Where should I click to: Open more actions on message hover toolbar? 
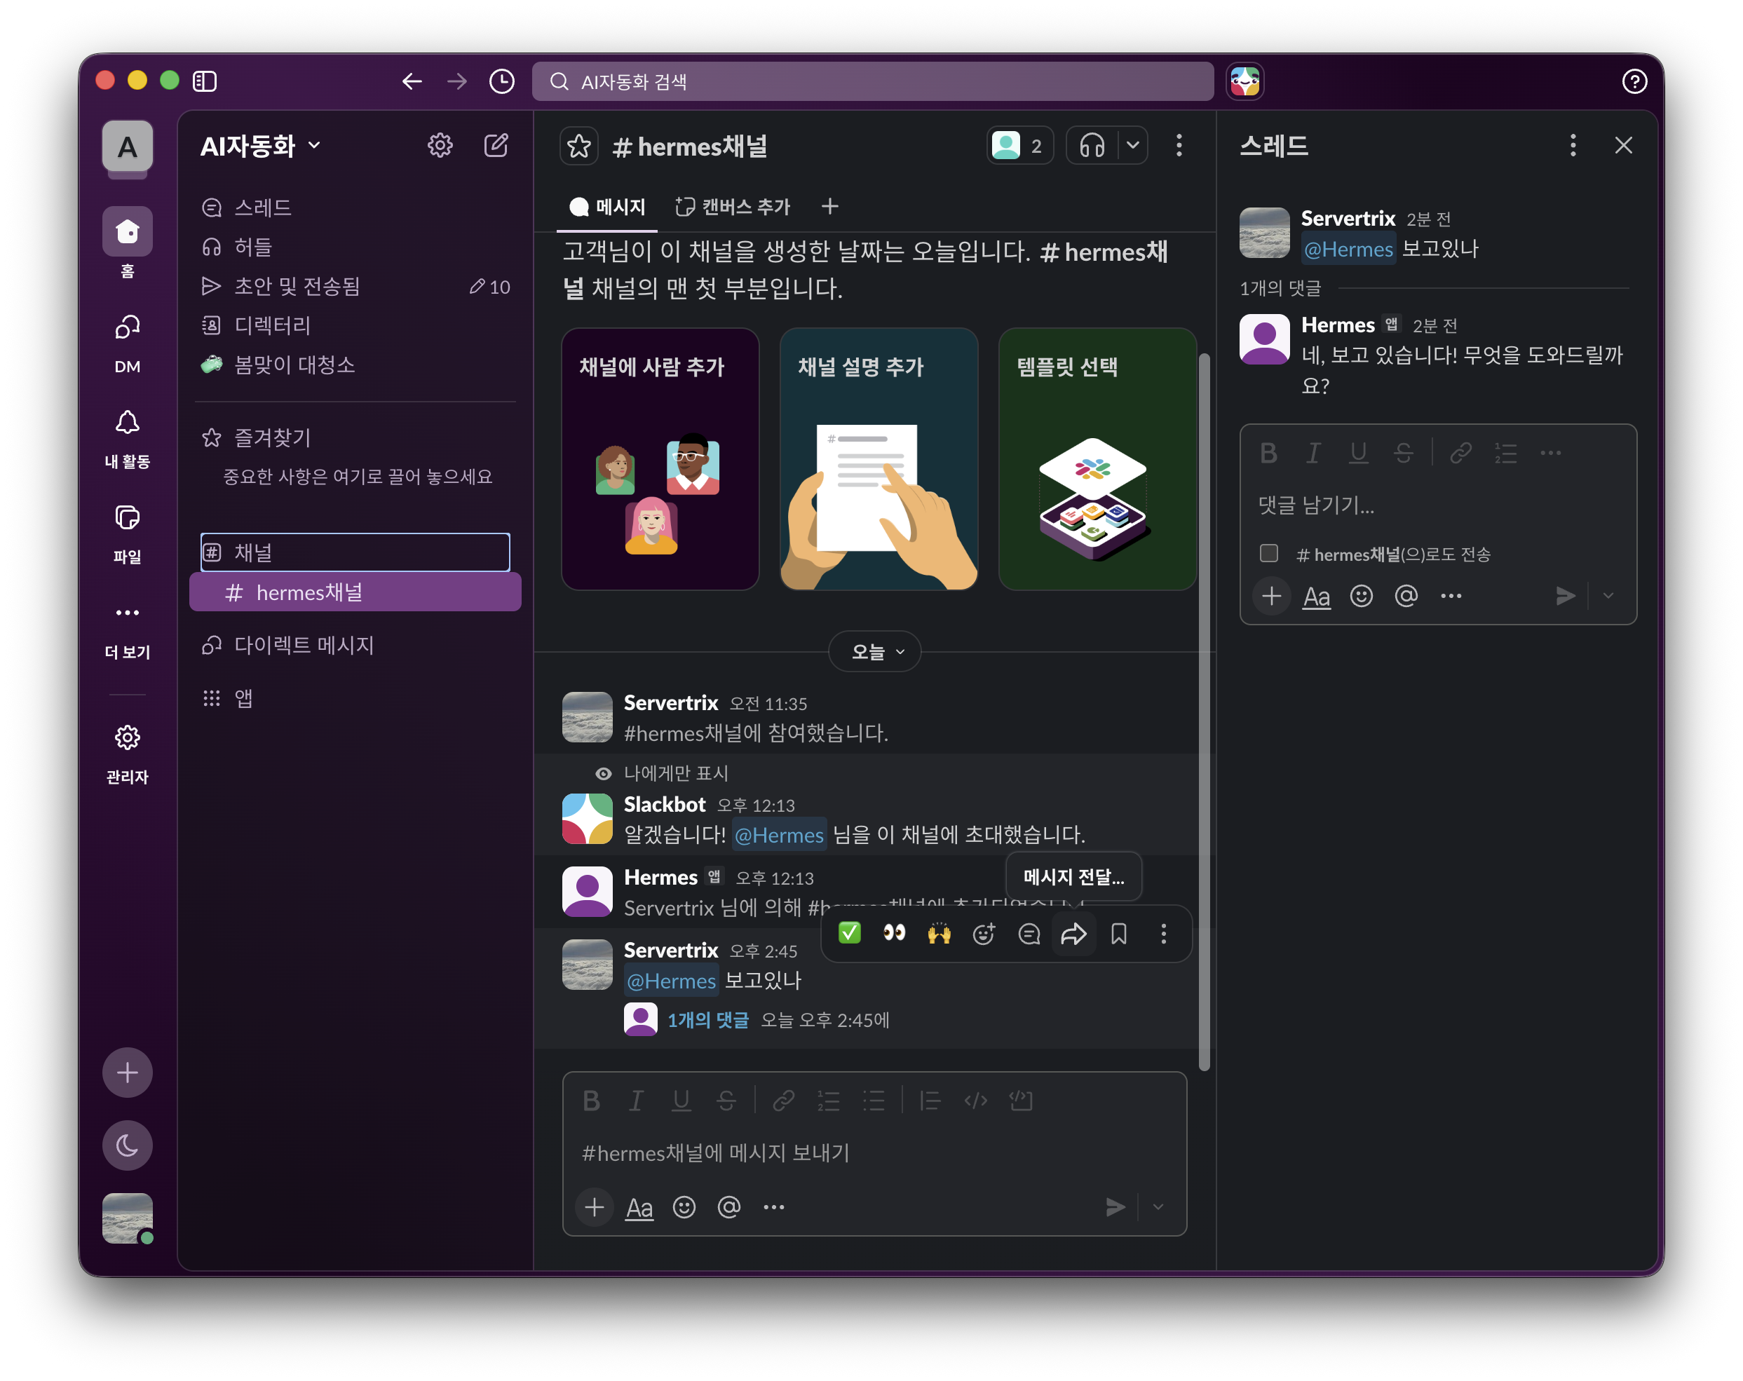point(1164,934)
